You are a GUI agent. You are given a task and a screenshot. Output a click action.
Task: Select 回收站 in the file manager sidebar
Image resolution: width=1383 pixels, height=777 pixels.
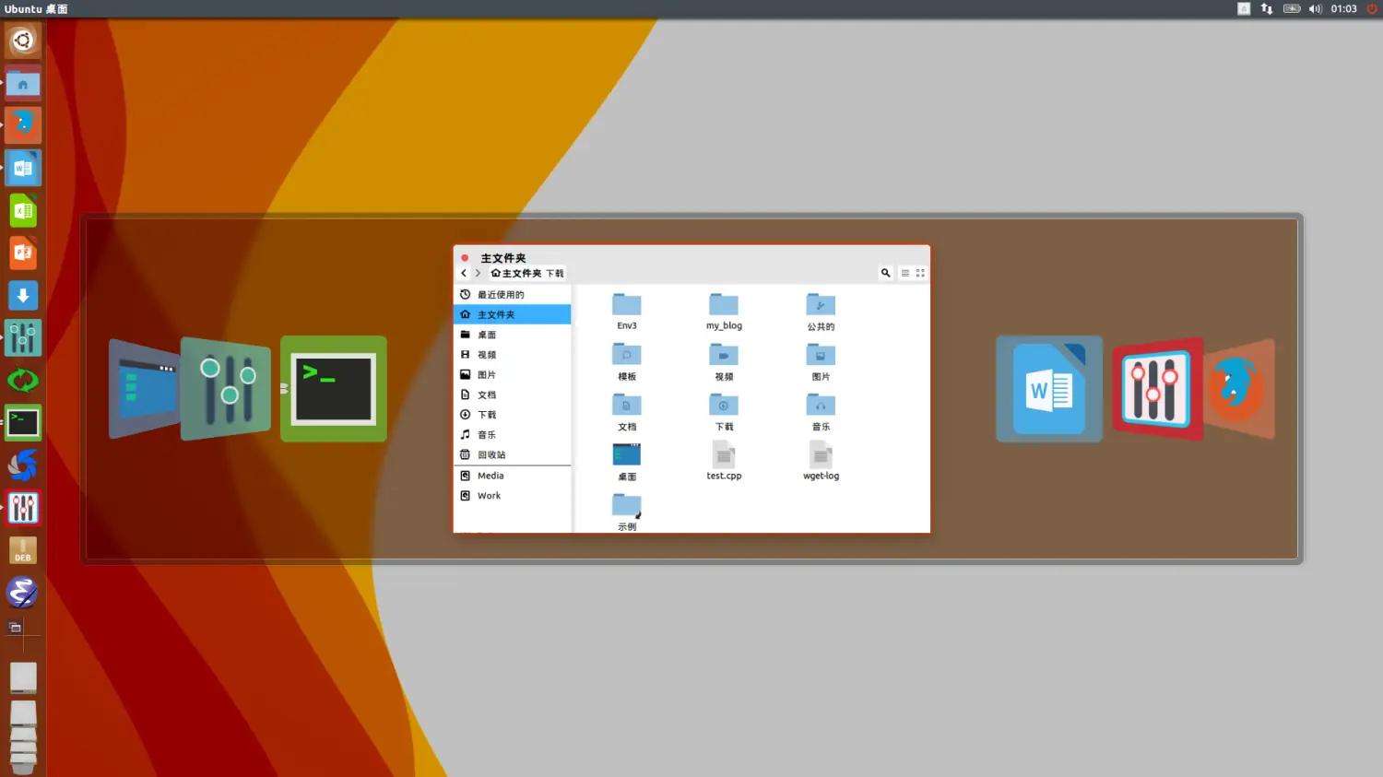[491, 454]
